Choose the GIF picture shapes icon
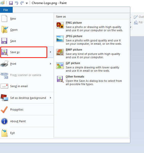The height and width of the screenshot is (153, 144). tap(60, 66)
